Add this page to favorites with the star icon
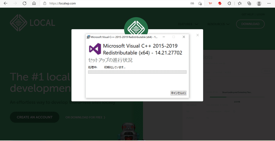275x141 pixels. (x=200, y=3)
